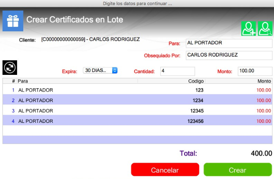The height and width of the screenshot is (179, 274).
Task: Open the Expira 30 DIAS dropdown
Action: (100, 70)
